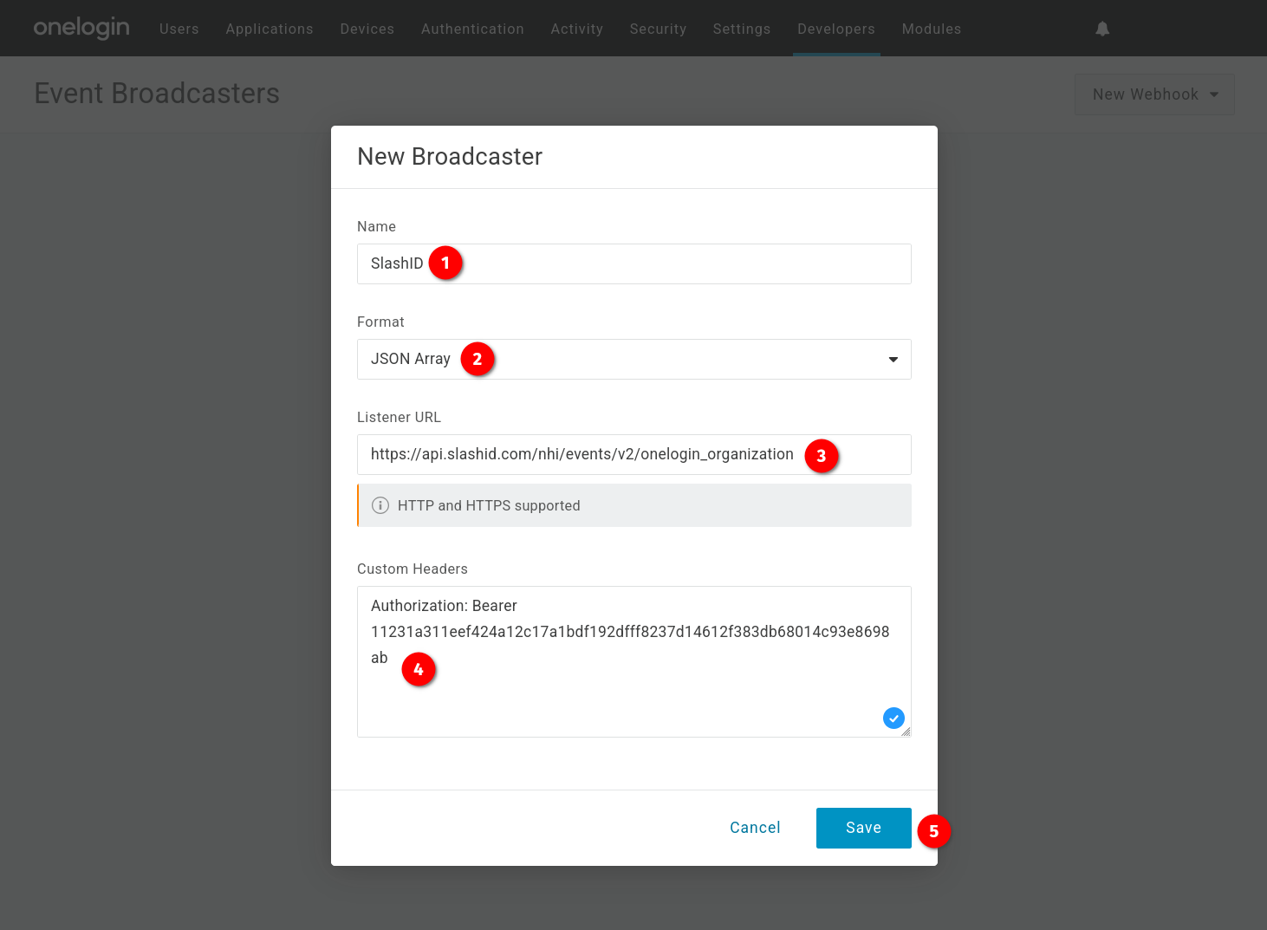1267x930 pixels.
Task: Switch to the Developers menu
Action: click(x=835, y=29)
